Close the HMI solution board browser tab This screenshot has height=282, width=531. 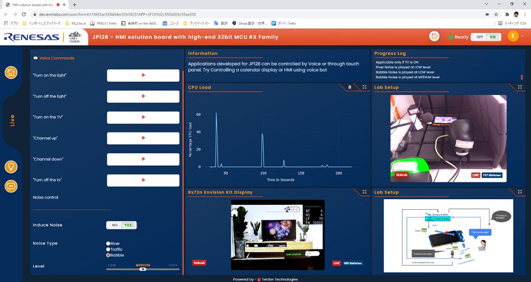point(64,4)
